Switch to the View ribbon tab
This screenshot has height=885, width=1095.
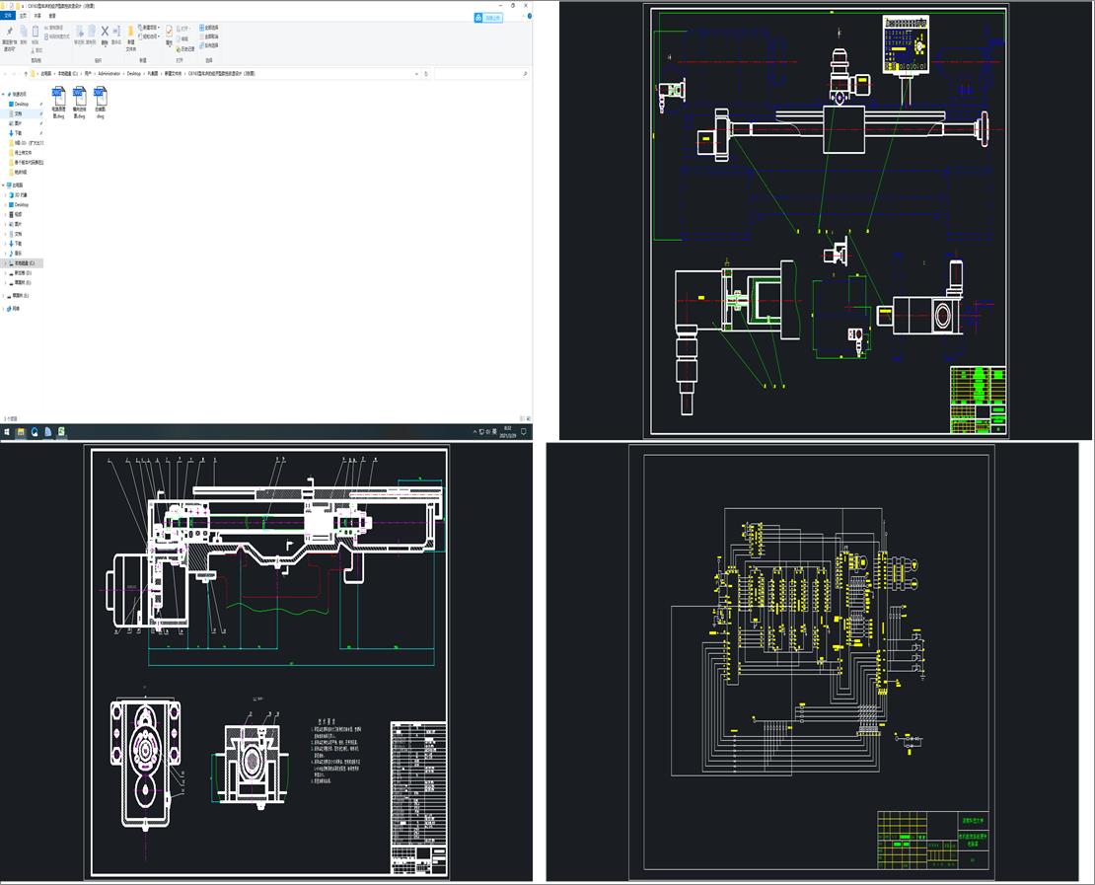[52, 16]
